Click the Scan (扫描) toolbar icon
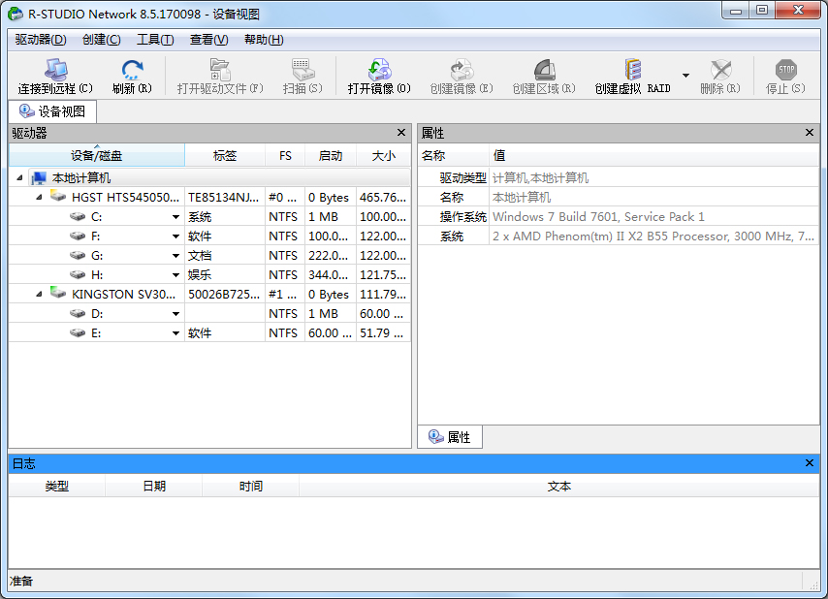 click(303, 70)
